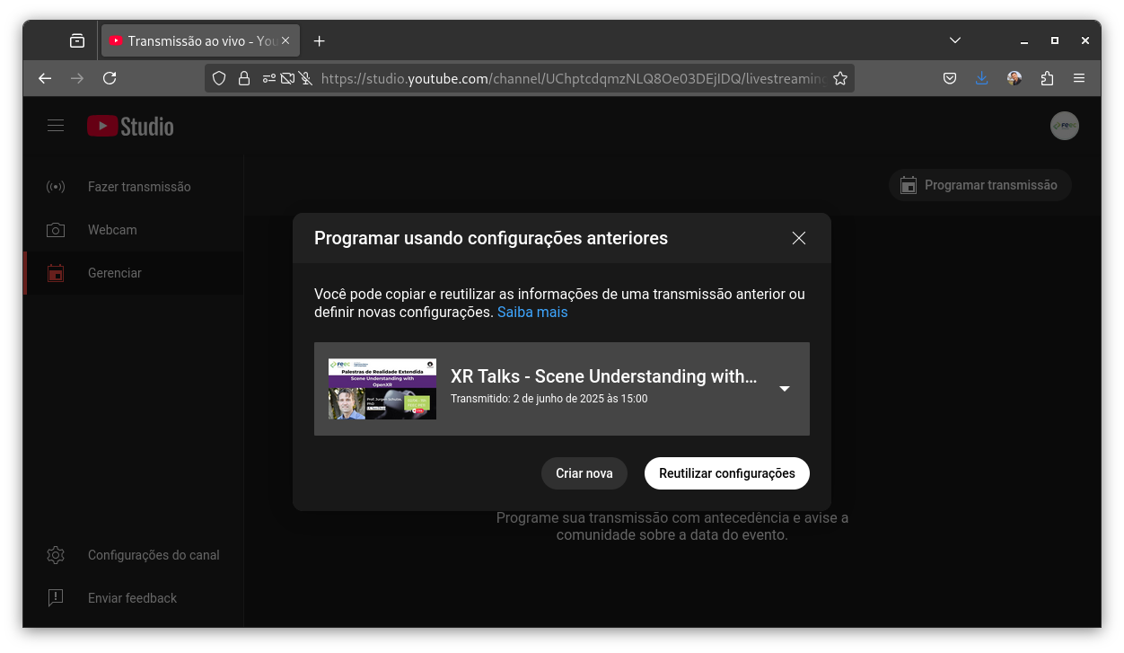The height and width of the screenshot is (653, 1124).
Task: Select Fazer transmissão in the sidebar
Action: pos(133,187)
